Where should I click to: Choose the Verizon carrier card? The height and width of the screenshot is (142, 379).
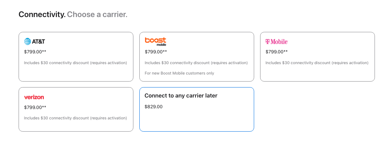coord(76,109)
